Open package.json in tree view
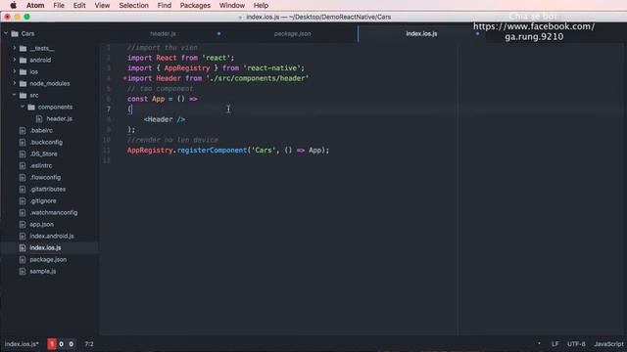 pyautogui.click(x=48, y=259)
